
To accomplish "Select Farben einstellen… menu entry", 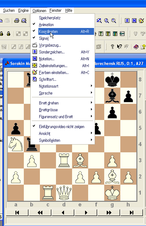I will pyautogui.click(x=63, y=72).
